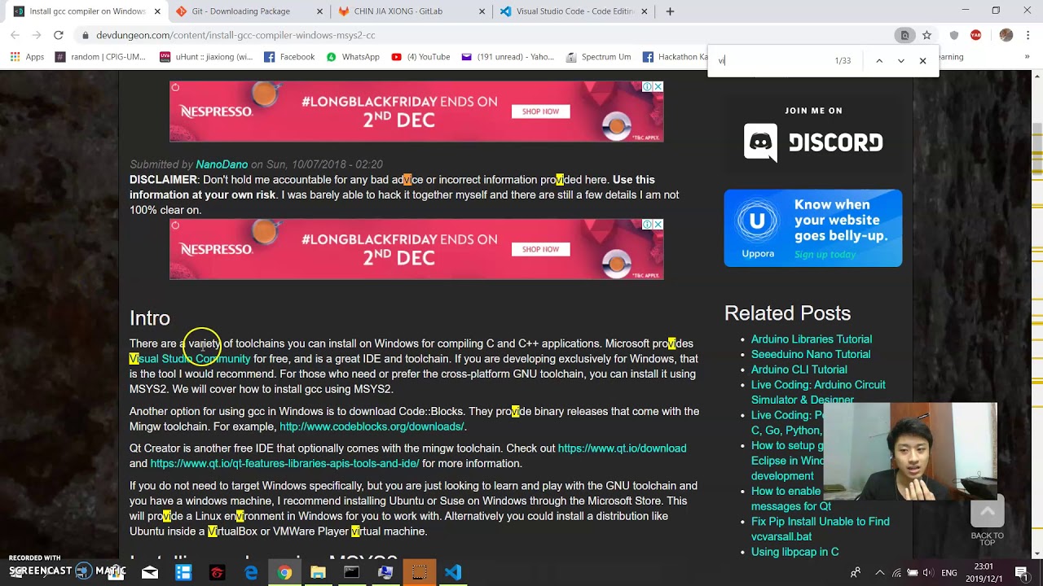Bookmark this page with the star icon
1043x586 pixels.
coord(926,35)
